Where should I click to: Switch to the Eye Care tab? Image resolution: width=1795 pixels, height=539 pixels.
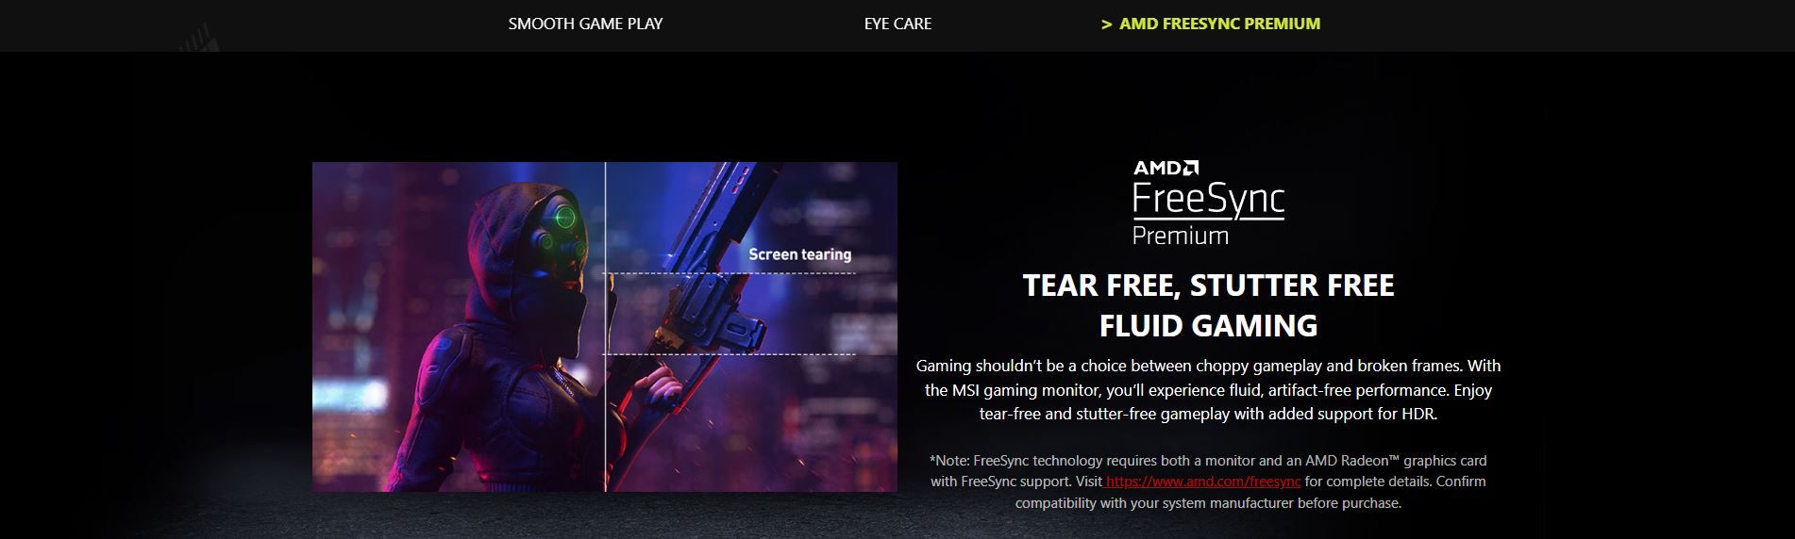tap(897, 24)
